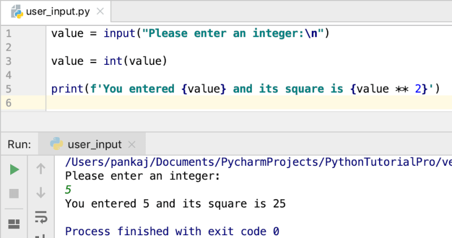Viewport: 452px width, 238px height.
Task: Click the print statement on line 5
Action: tap(246, 89)
